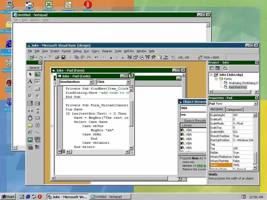This screenshot has width=267, height=200.
Task: Select findDialog form in project tree
Action: point(243,83)
